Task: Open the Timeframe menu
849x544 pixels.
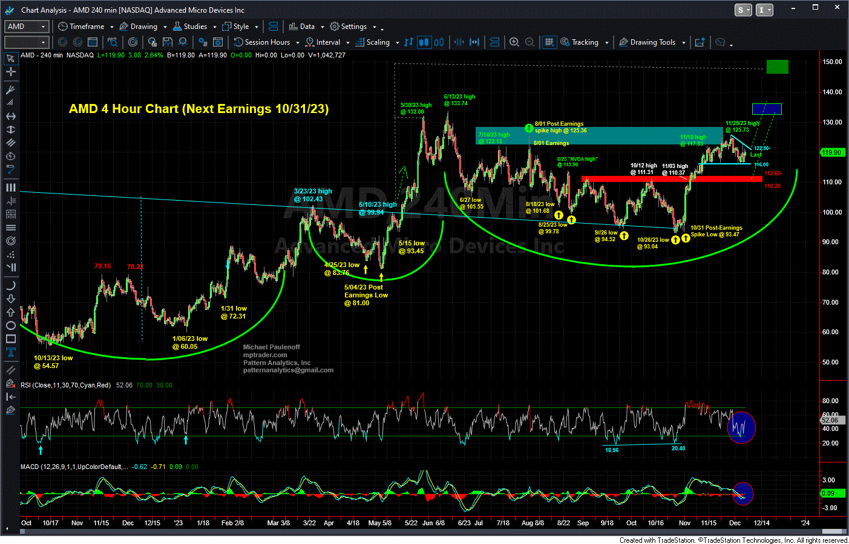Action: (x=81, y=27)
